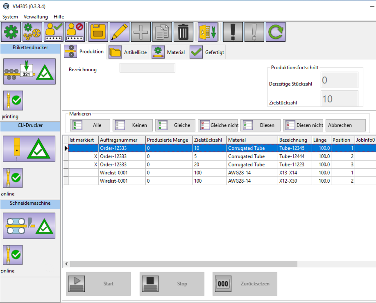Select the Tube-11223 cell
The width and height of the screenshot is (376, 303).
click(x=295, y=165)
